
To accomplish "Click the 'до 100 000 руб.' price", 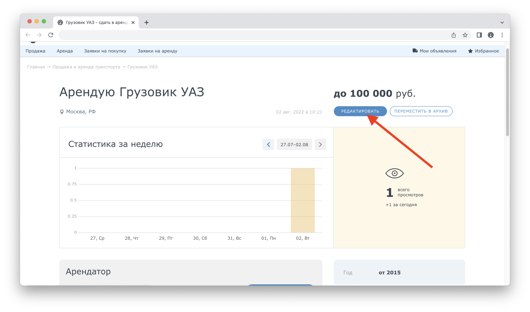I will pyautogui.click(x=374, y=93).
